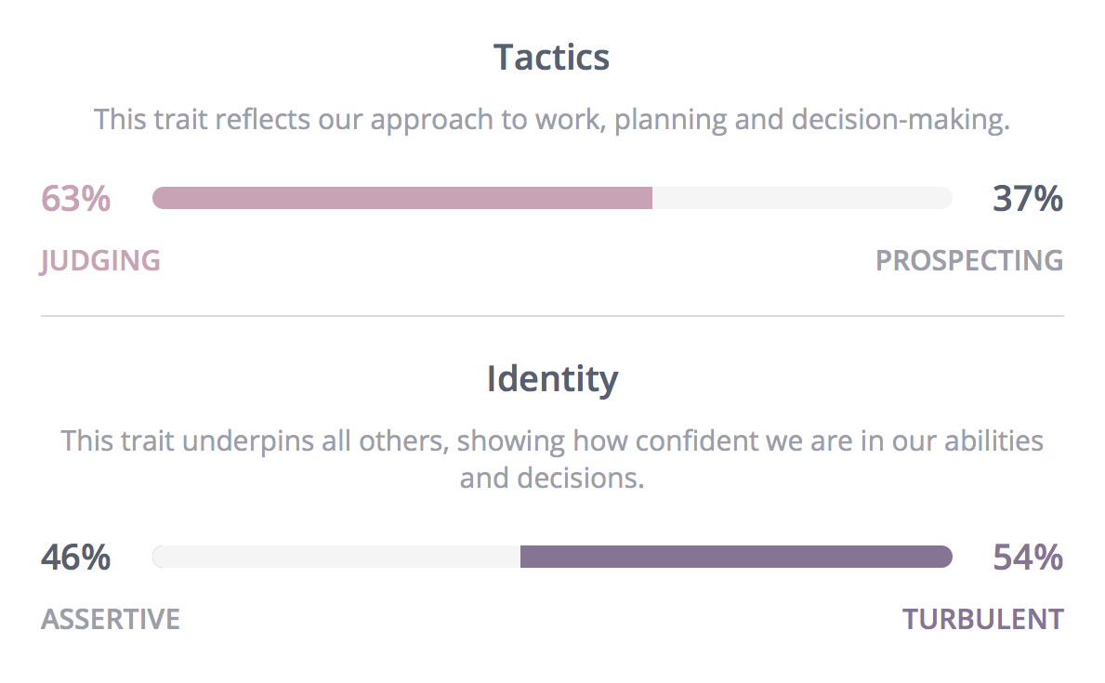Select the ASSERTIVE label
The image size is (1105, 683).
pyautogui.click(x=111, y=619)
